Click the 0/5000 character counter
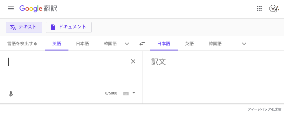Viewport: 284px width, 114px height. click(x=111, y=93)
